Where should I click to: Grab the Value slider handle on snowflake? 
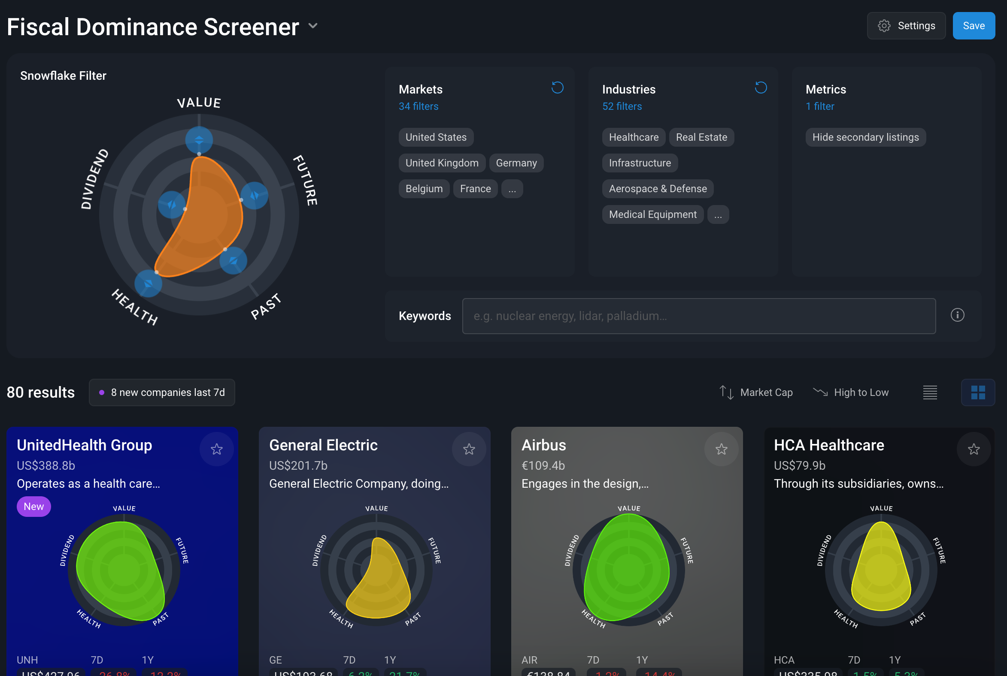click(x=199, y=140)
